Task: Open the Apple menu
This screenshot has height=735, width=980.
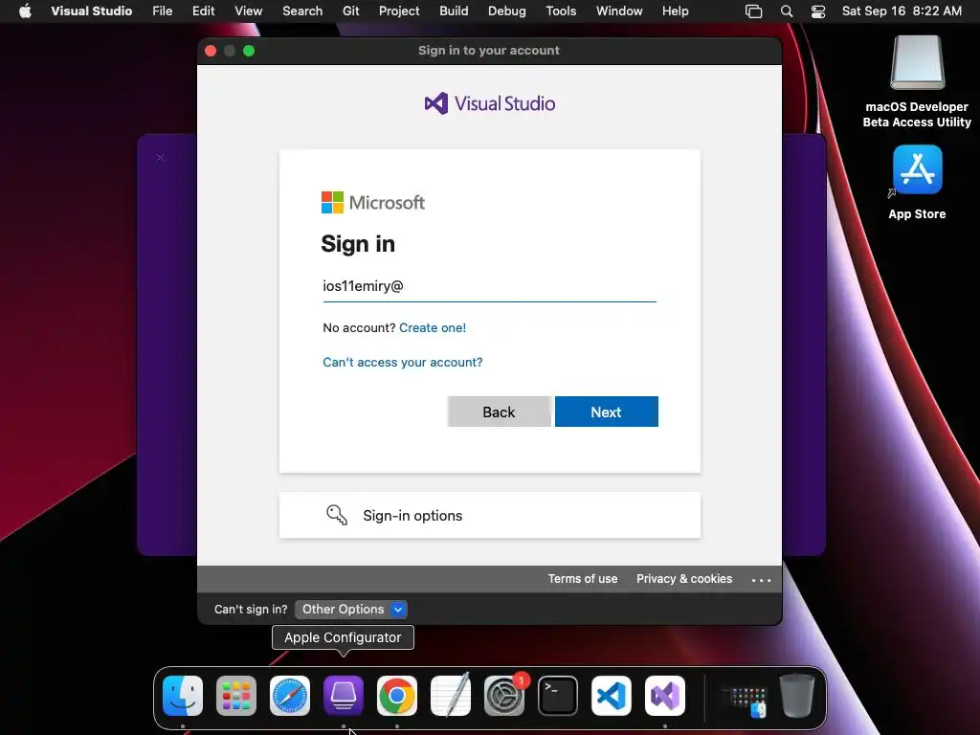Action: point(25,11)
